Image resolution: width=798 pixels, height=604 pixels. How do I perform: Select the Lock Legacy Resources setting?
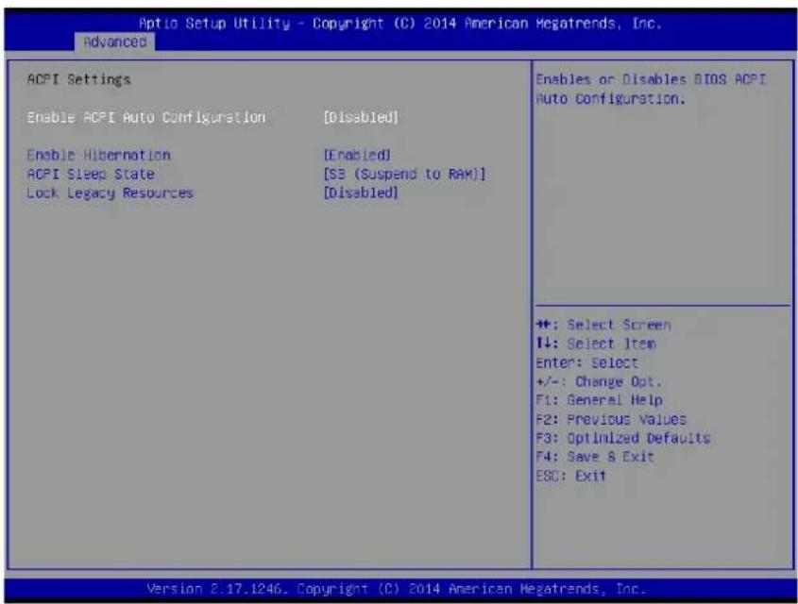click(110, 193)
